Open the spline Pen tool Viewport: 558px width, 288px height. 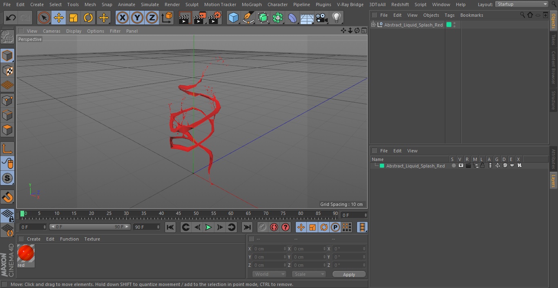pos(248,18)
